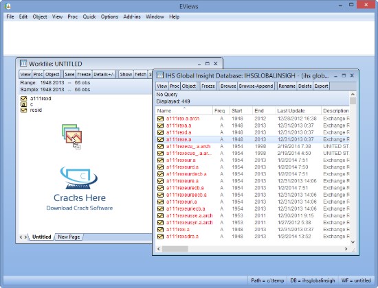Click series icon for a111rexeure.a

coord(160,181)
